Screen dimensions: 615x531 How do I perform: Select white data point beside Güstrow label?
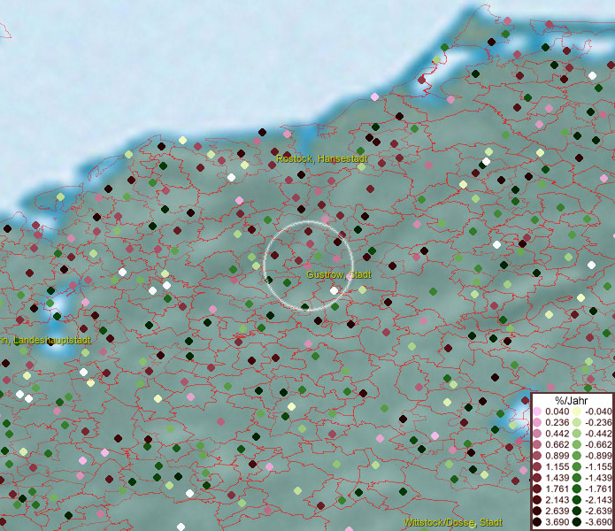coord(334,290)
